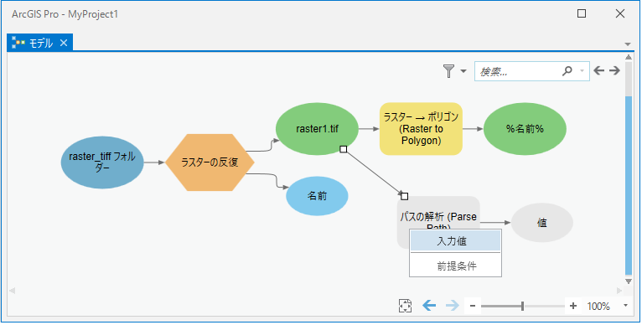Select the Raster to Polygon tool box
642x325 pixels.
[x=421, y=129]
